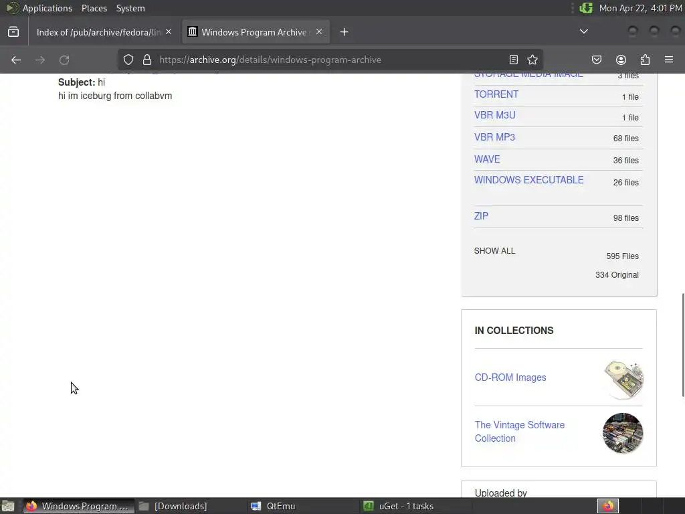Click the '26 files' count text
This screenshot has height=514, width=685.
(625, 183)
